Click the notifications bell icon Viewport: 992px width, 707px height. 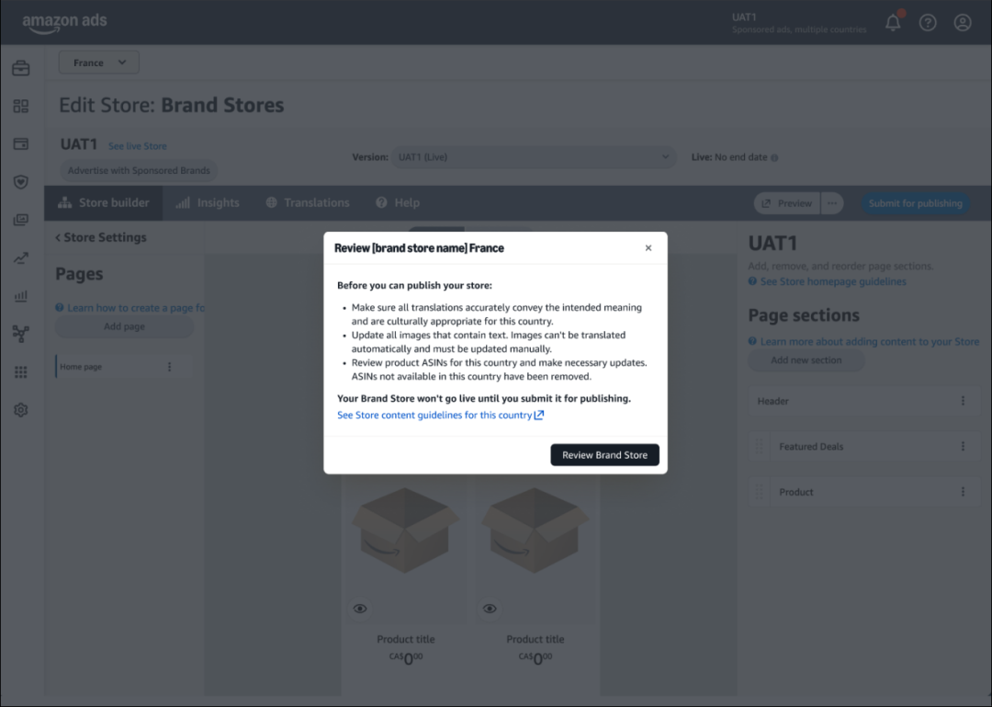893,23
